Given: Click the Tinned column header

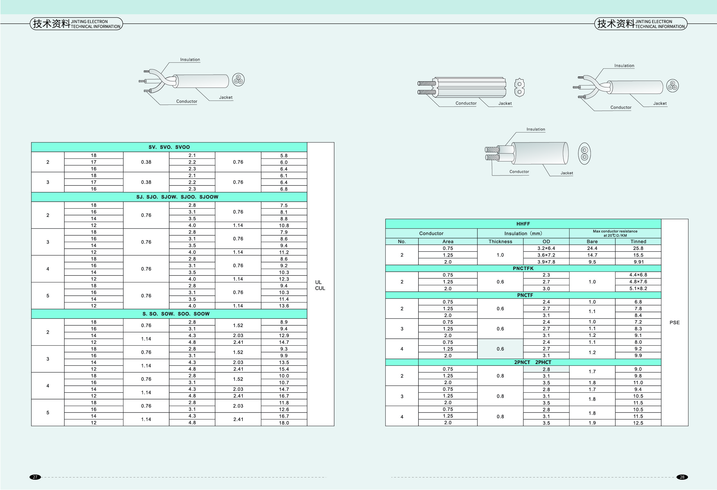Looking at the screenshot, I should tap(638, 242).
